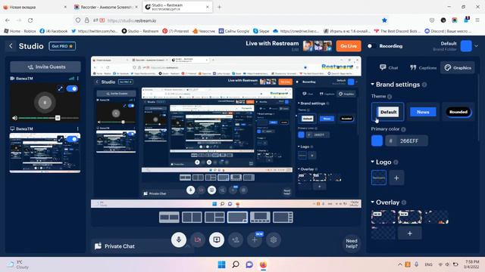The image size is (485, 272).
Task: Collapse the Logo section
Action: click(x=373, y=162)
